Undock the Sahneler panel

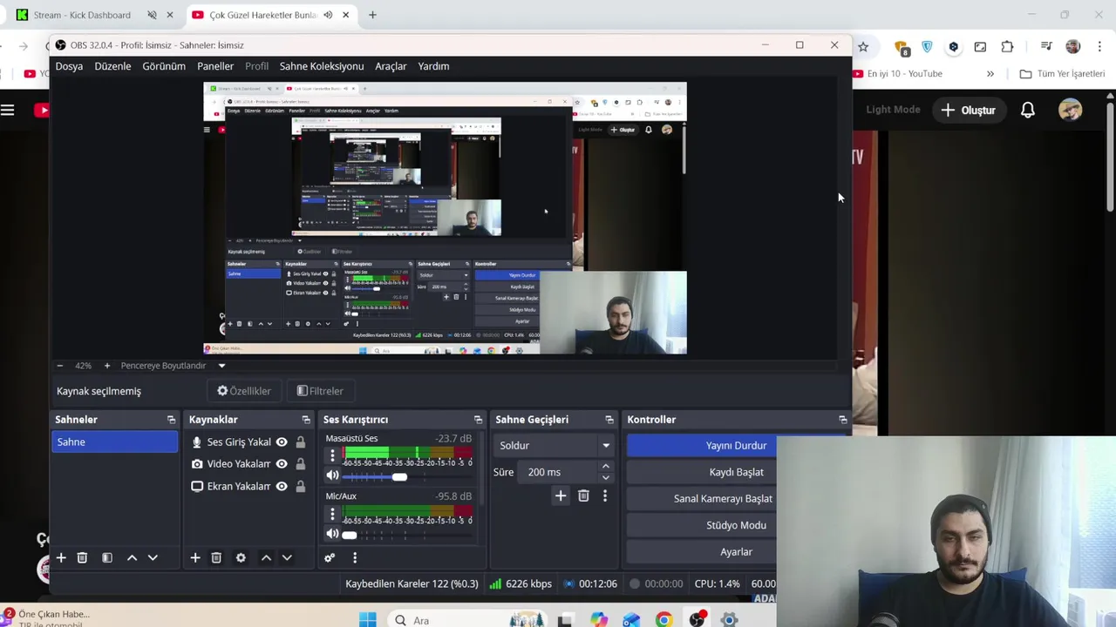(x=171, y=420)
